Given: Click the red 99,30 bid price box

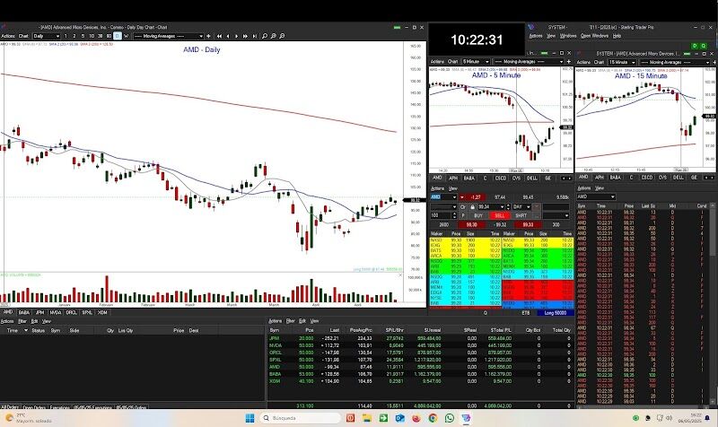Looking at the screenshot, I should (471, 224).
